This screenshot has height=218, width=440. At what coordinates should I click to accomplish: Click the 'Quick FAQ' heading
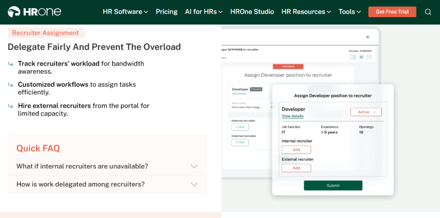pos(38,148)
